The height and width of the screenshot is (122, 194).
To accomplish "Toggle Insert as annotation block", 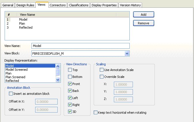I will [x=11, y=94].
